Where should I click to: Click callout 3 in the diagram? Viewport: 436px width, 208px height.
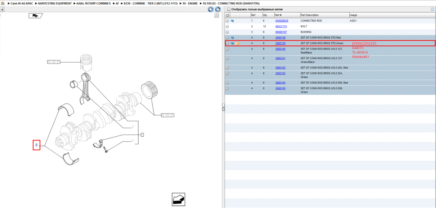[133, 127]
